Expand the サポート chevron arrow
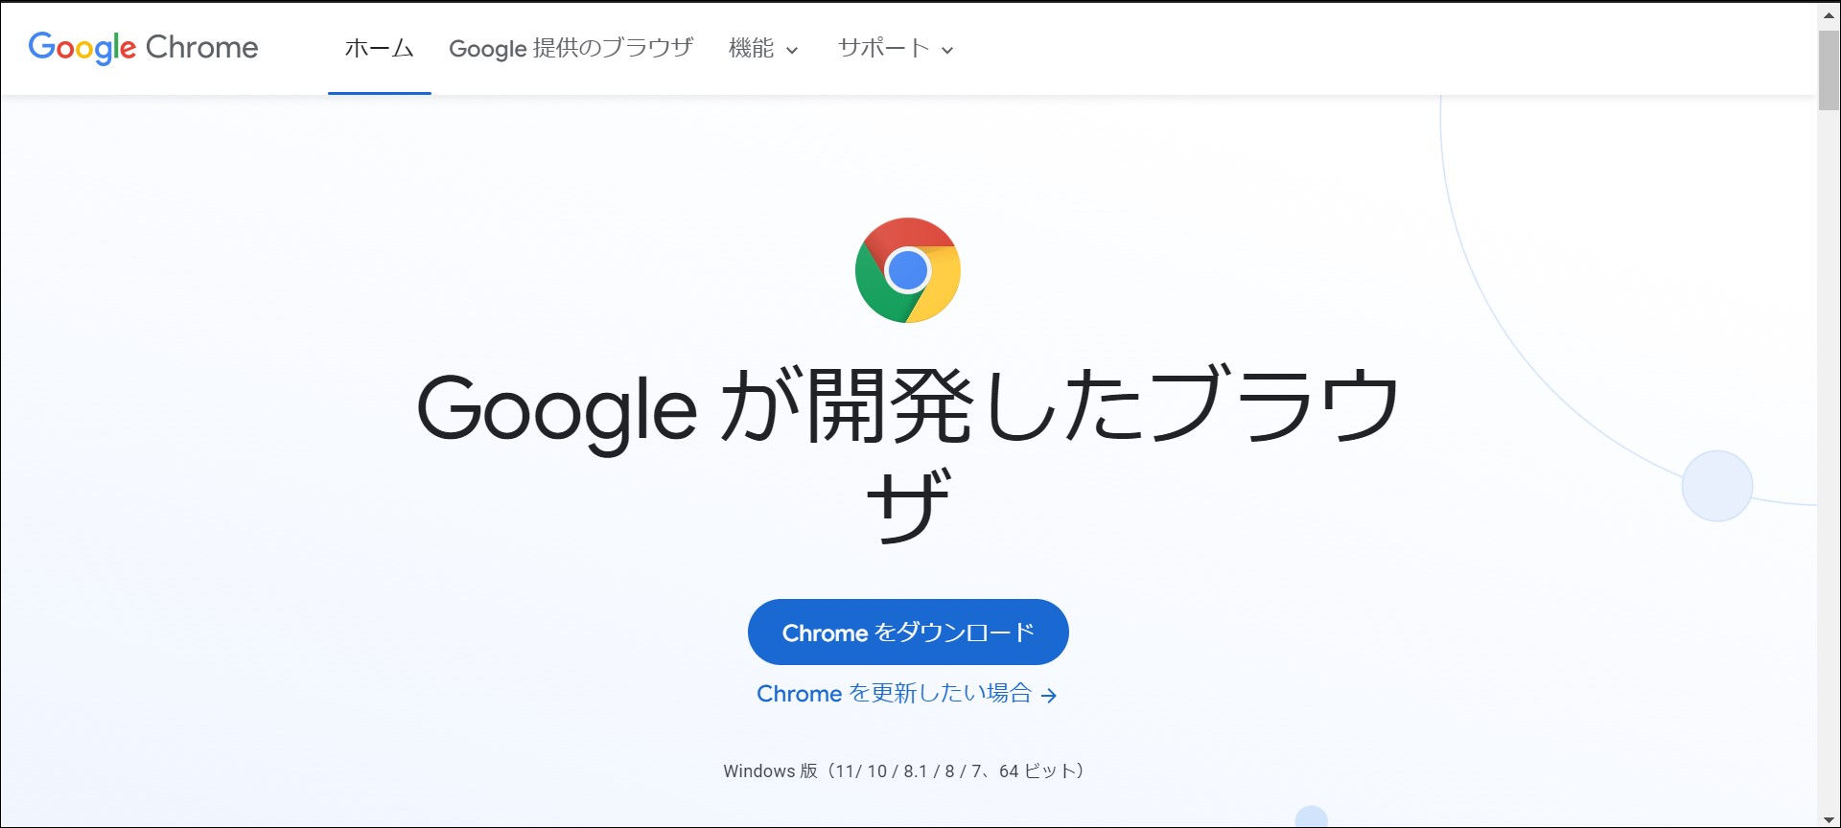 947,51
